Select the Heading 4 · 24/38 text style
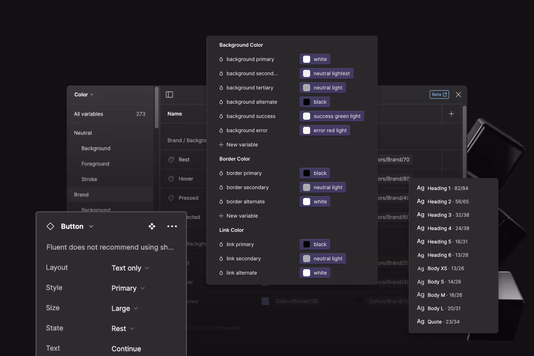Viewport: 534px width, 356px height. click(443, 228)
